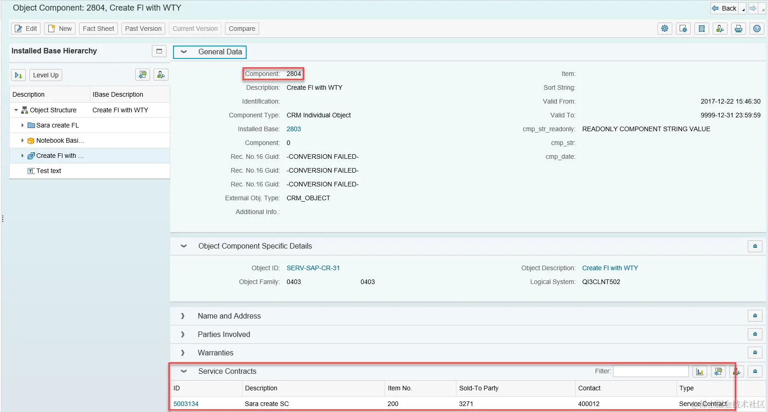Screen dimensions: 768x412
Task: Open the gear settings icon in top toolbar
Action: 664,29
